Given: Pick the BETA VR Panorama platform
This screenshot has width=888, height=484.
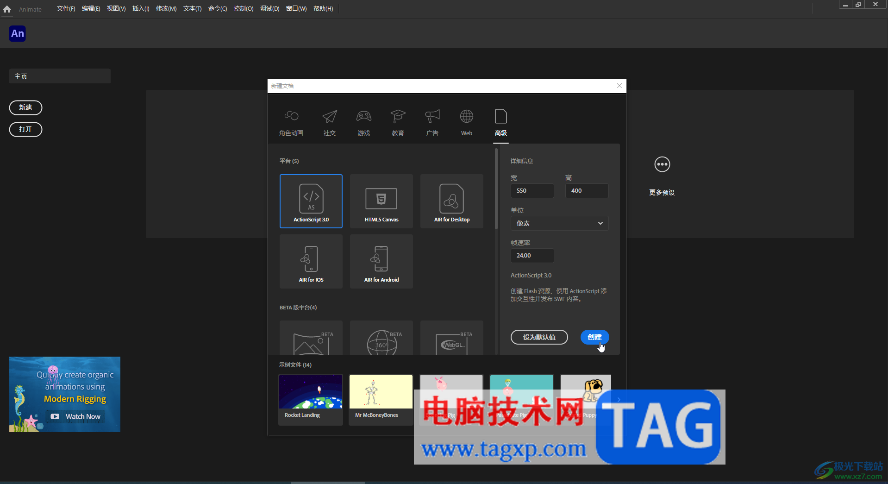Looking at the screenshot, I should tap(311, 338).
